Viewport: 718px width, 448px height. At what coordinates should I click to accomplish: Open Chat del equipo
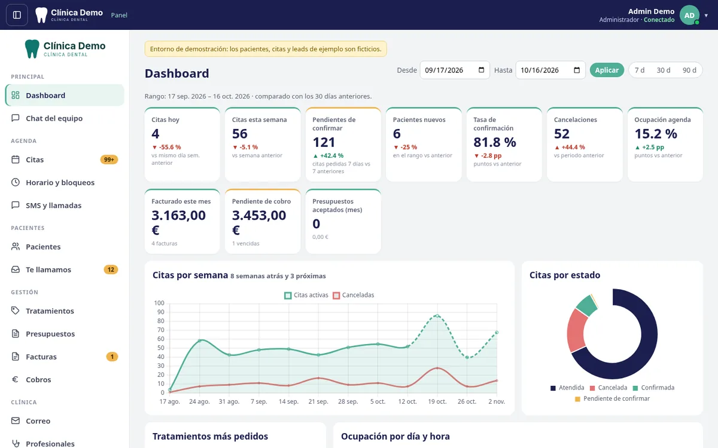tap(65, 118)
